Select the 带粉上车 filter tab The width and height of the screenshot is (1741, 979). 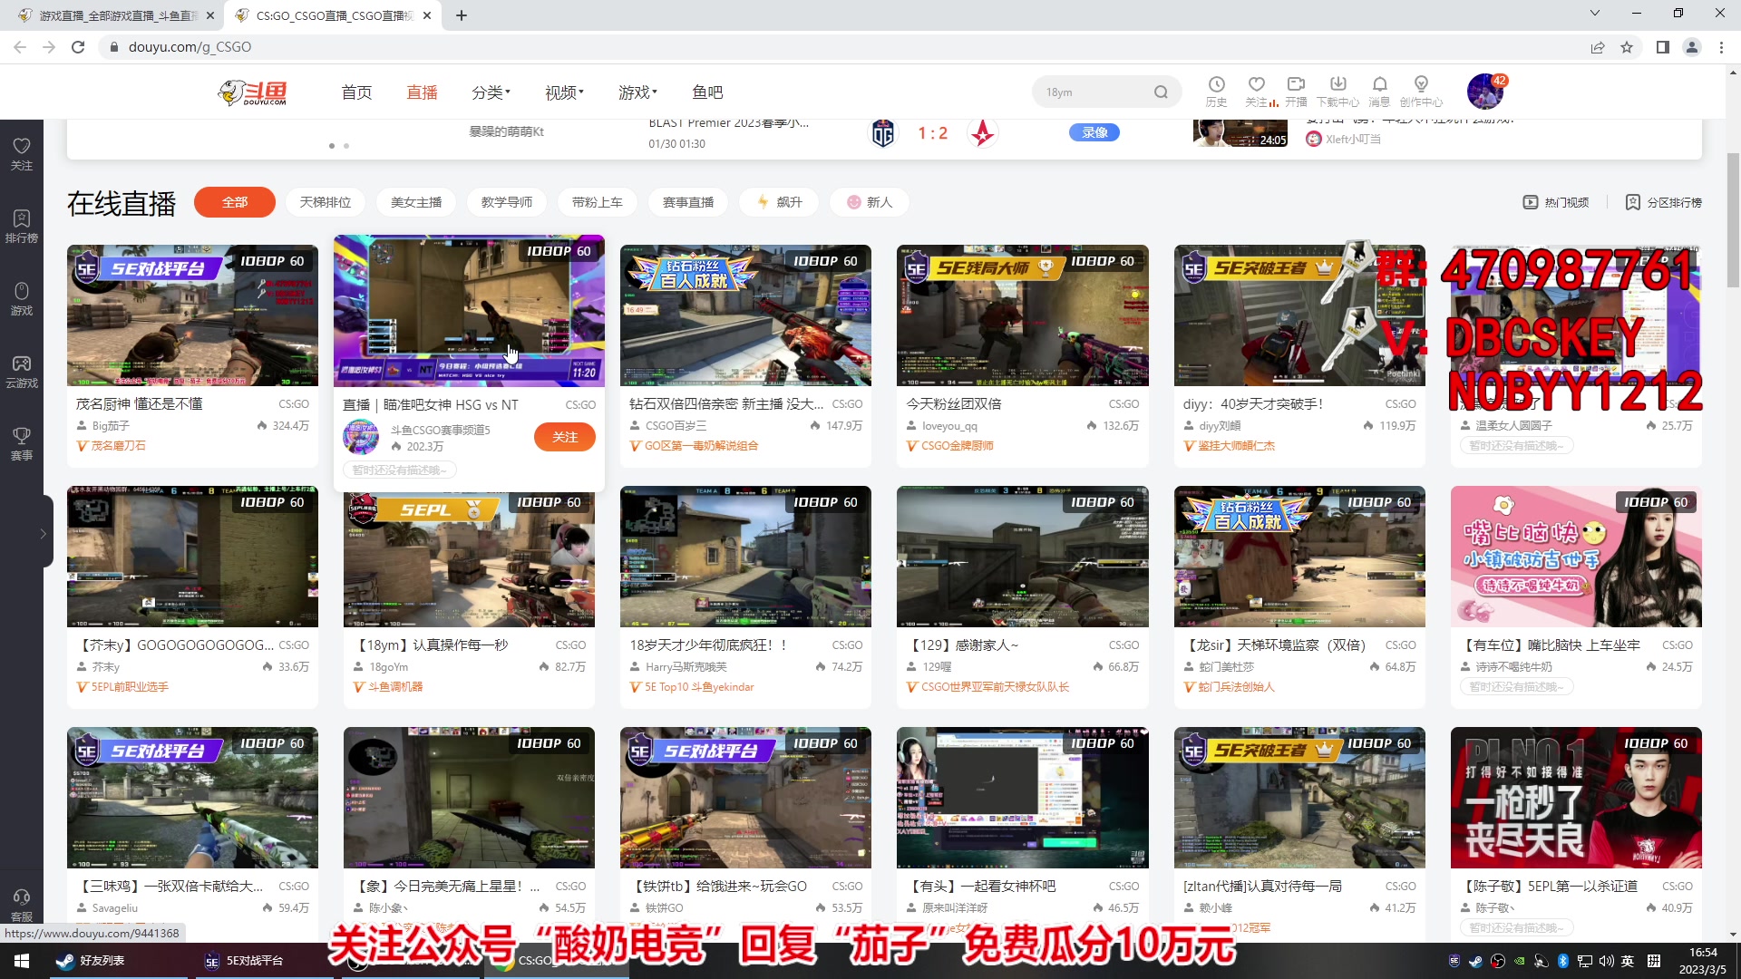tap(598, 202)
